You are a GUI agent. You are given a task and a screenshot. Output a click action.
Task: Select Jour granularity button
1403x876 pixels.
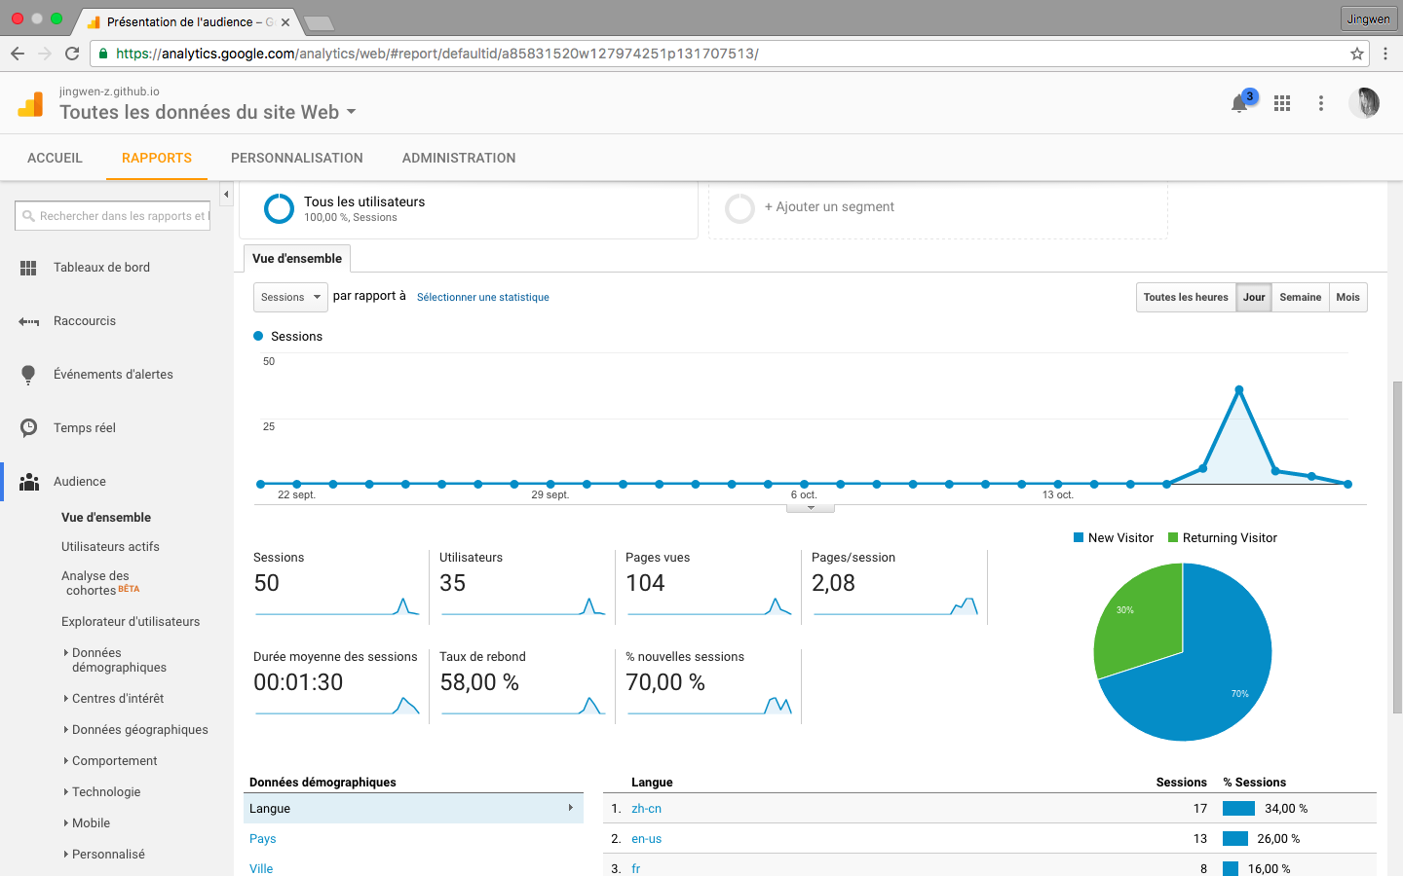click(x=1254, y=297)
